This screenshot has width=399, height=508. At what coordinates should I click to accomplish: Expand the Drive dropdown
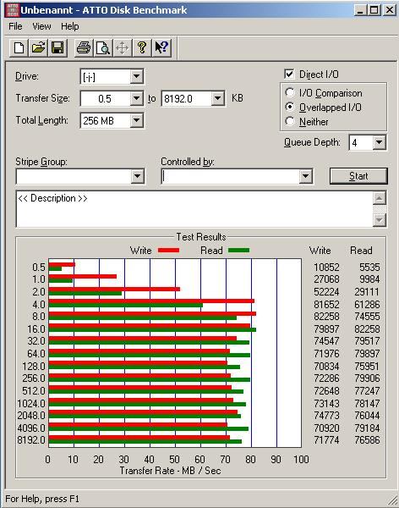137,76
